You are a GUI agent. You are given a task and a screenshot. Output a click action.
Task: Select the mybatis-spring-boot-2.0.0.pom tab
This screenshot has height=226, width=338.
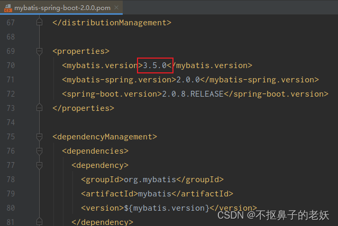pos(61,7)
